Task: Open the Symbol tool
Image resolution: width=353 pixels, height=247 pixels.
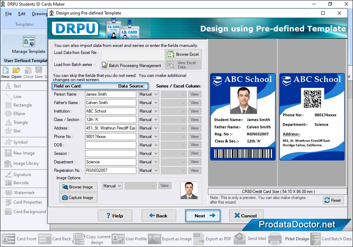Action: [x=16, y=142]
